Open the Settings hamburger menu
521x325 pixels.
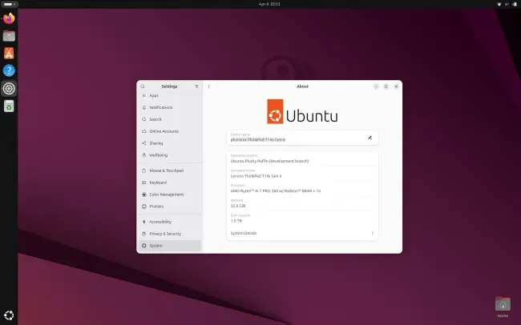[196, 86]
